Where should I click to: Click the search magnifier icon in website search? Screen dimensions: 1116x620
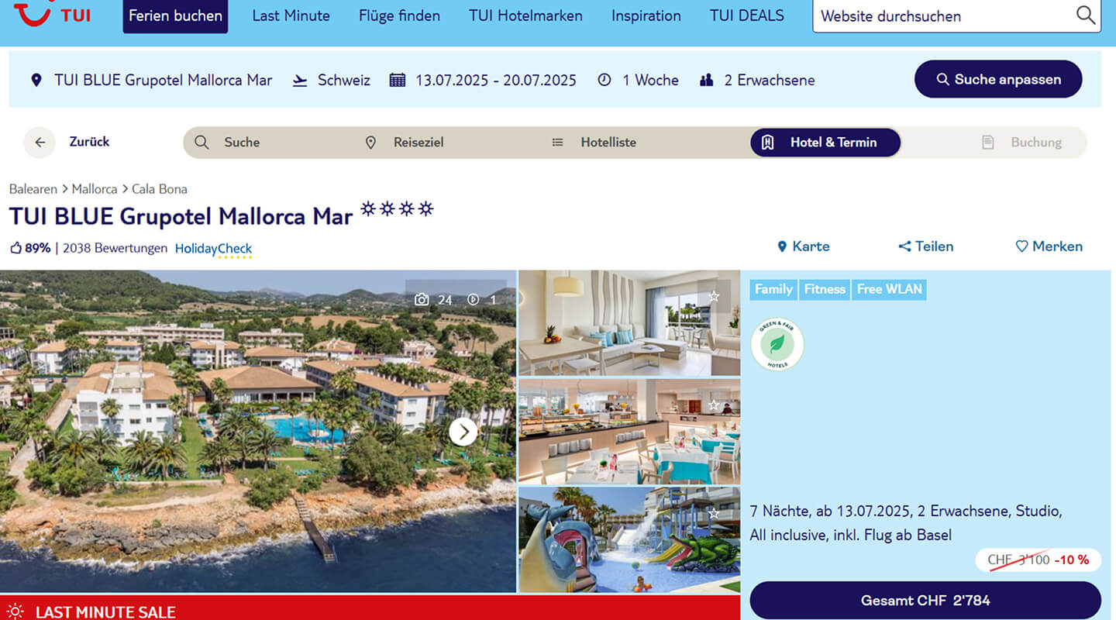pyautogui.click(x=1086, y=15)
